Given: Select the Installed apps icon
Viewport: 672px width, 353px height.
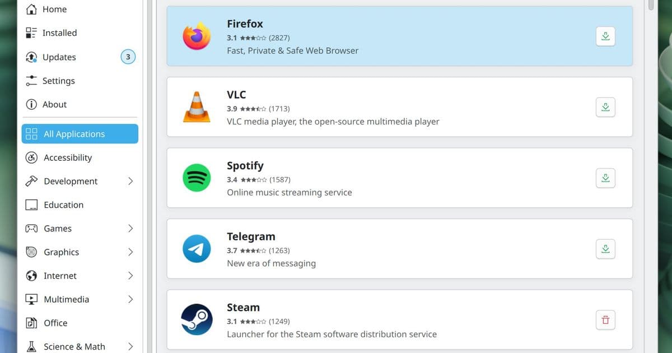Looking at the screenshot, I should [x=32, y=32].
